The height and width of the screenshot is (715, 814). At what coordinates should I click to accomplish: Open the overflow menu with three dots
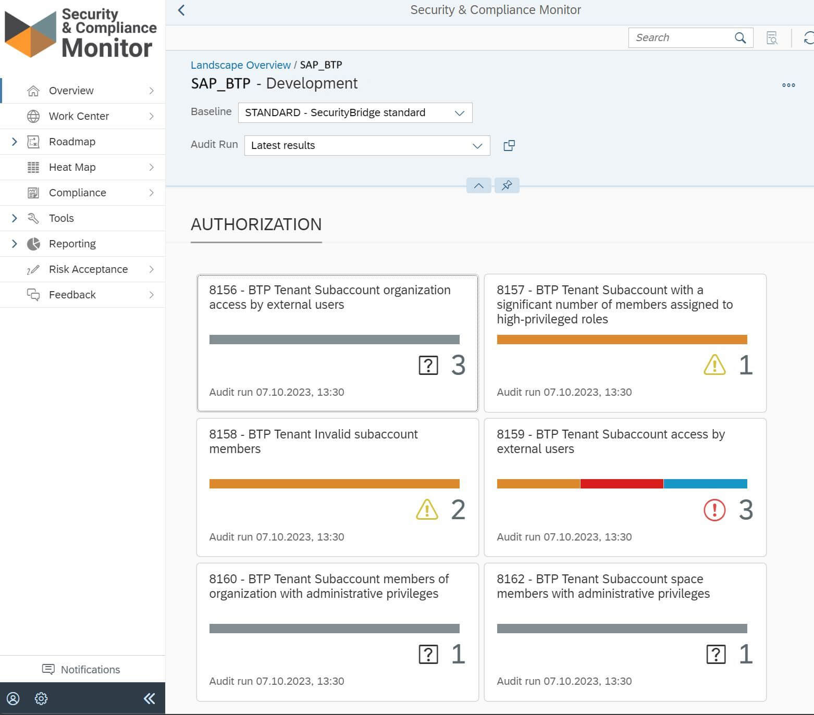[788, 85]
